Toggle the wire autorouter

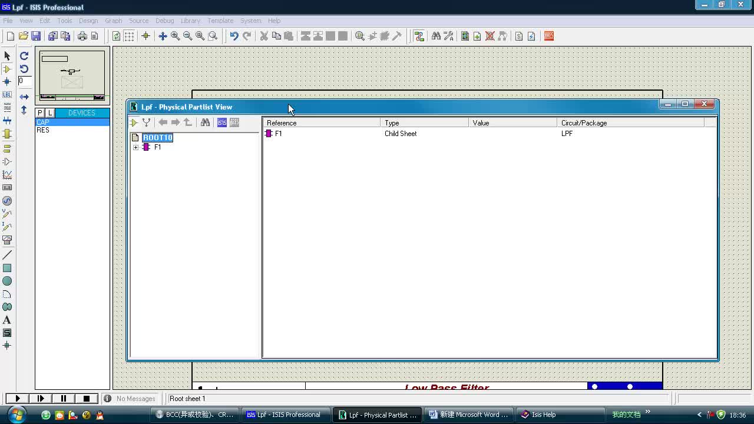click(419, 36)
